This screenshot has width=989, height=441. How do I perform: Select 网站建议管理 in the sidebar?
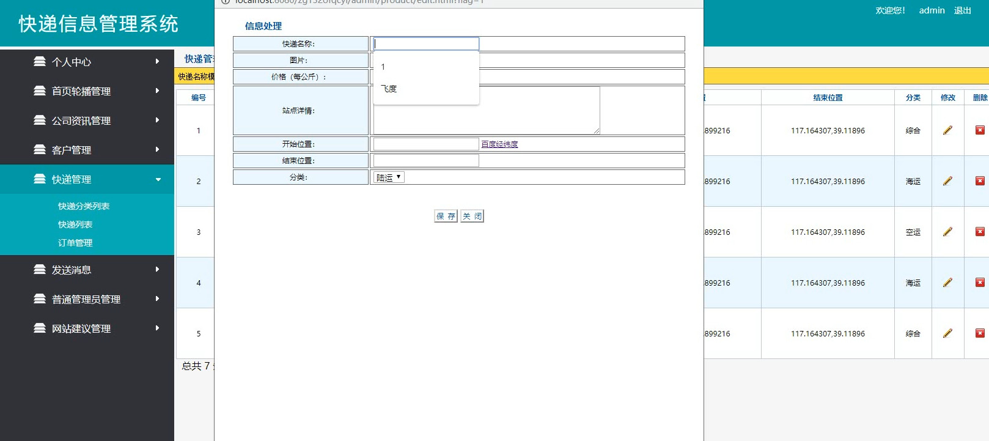81,328
